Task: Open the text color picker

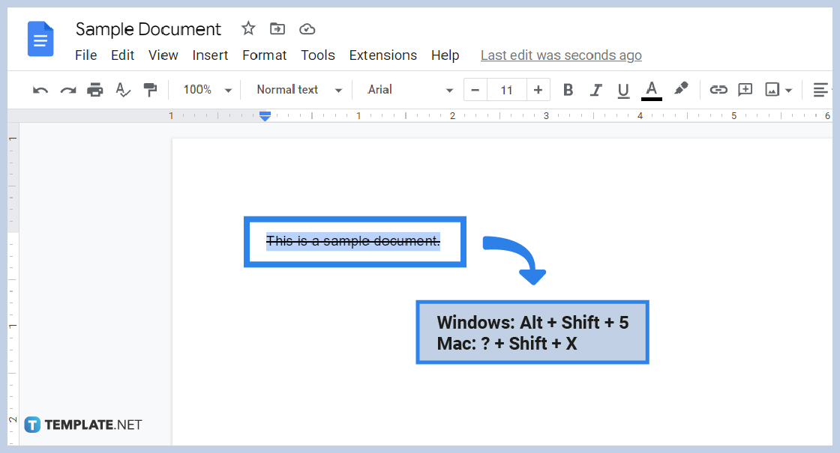Action: [x=651, y=89]
